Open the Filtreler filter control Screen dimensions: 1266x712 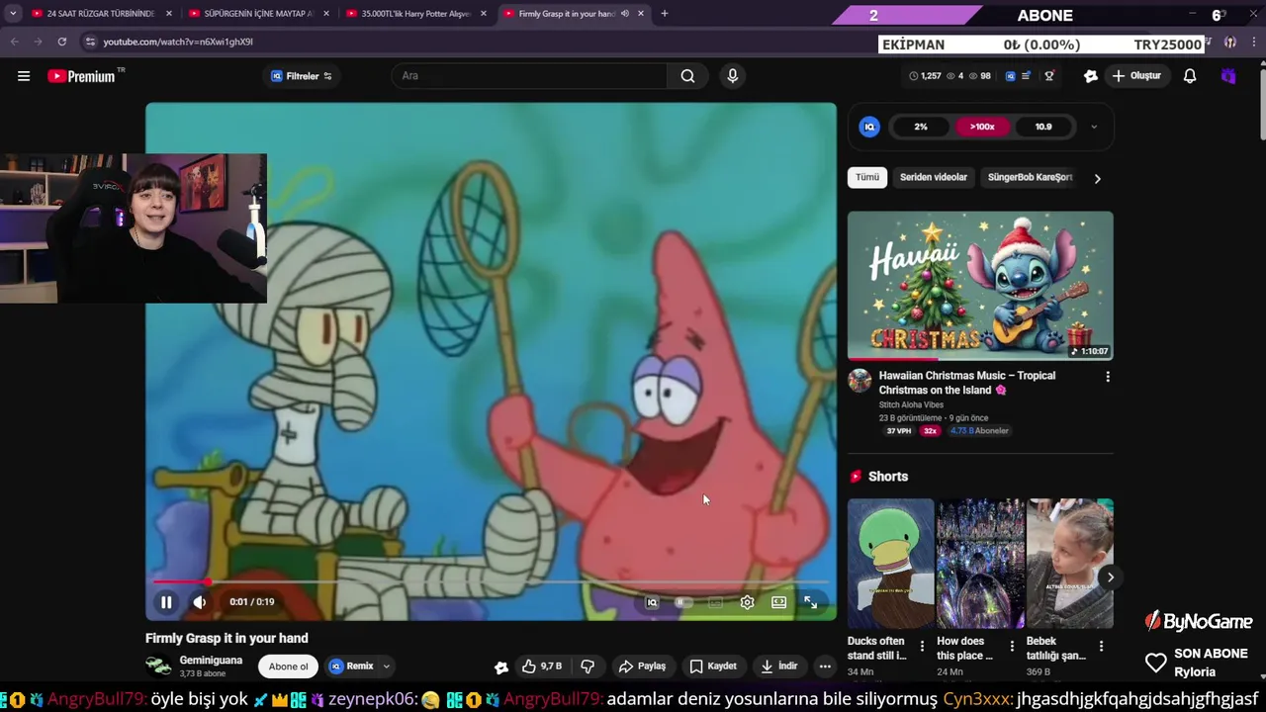[302, 76]
